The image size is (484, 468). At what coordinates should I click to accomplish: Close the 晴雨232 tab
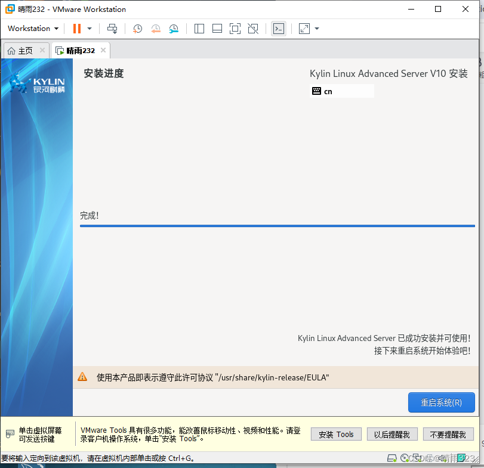103,50
